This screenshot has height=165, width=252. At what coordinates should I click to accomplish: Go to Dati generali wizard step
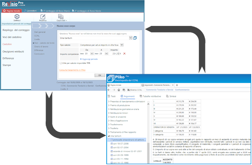click(x=40, y=32)
